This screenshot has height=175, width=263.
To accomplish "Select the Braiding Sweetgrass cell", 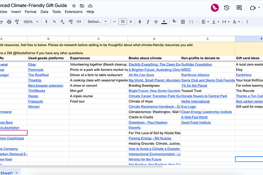I will 154,86.
